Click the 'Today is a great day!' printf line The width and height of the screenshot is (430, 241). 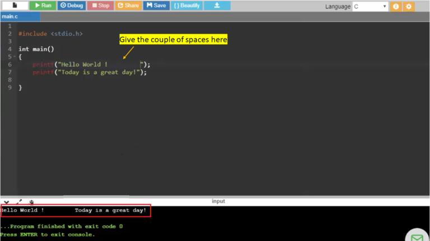[90, 72]
